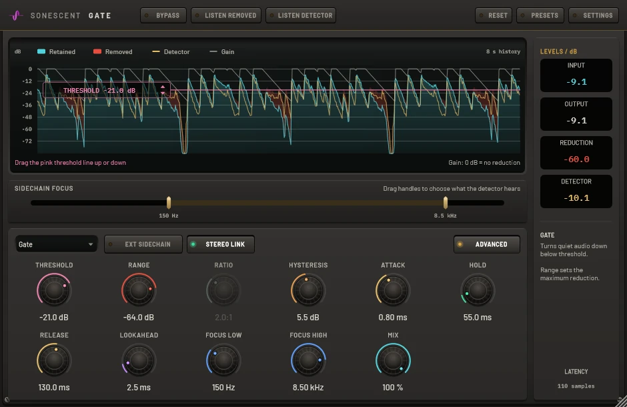
Task: Click the LEVELS / dB heading
Action: [558, 51]
